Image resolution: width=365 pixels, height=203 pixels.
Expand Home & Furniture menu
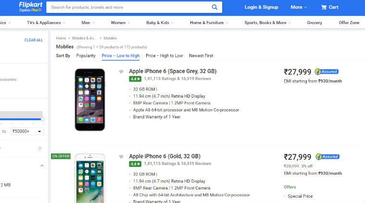pyautogui.click(x=209, y=23)
